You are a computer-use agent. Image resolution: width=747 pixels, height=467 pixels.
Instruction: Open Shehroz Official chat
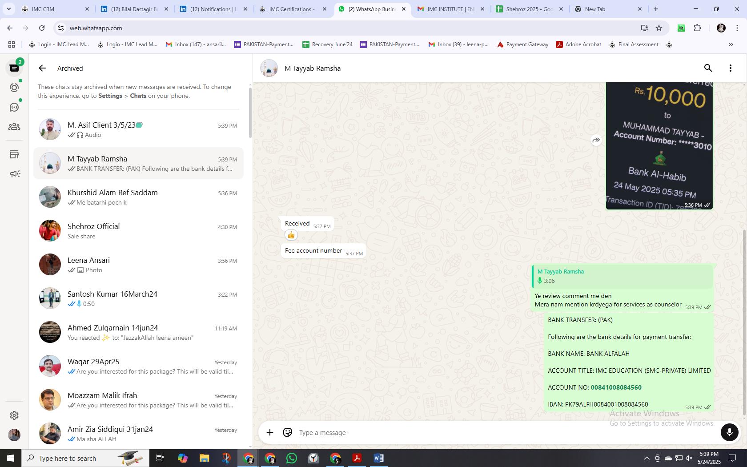coord(138,231)
